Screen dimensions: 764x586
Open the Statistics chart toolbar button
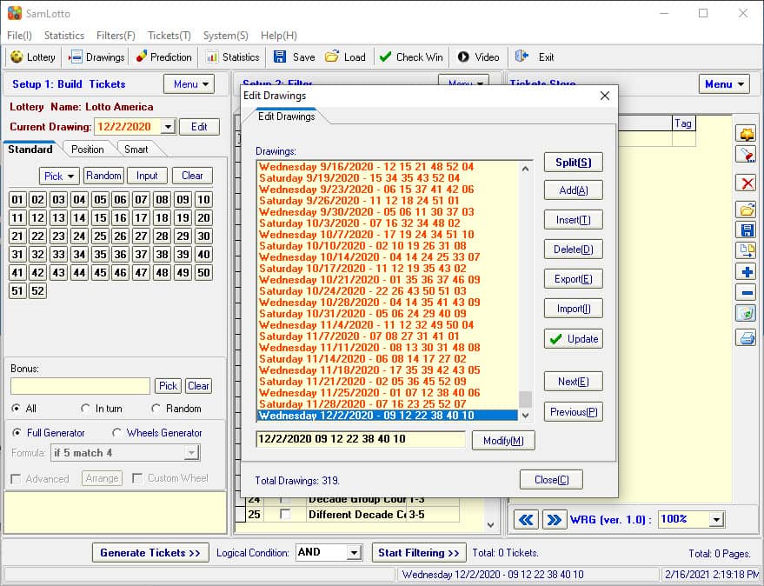pos(232,57)
